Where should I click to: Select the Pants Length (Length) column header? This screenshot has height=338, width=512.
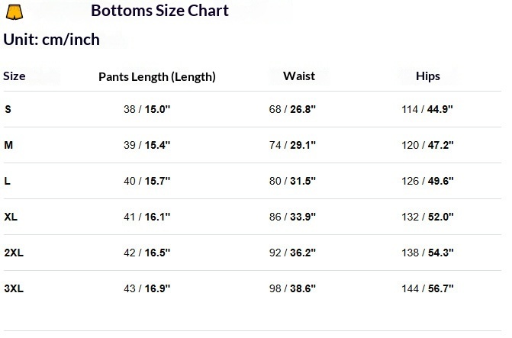click(x=157, y=76)
